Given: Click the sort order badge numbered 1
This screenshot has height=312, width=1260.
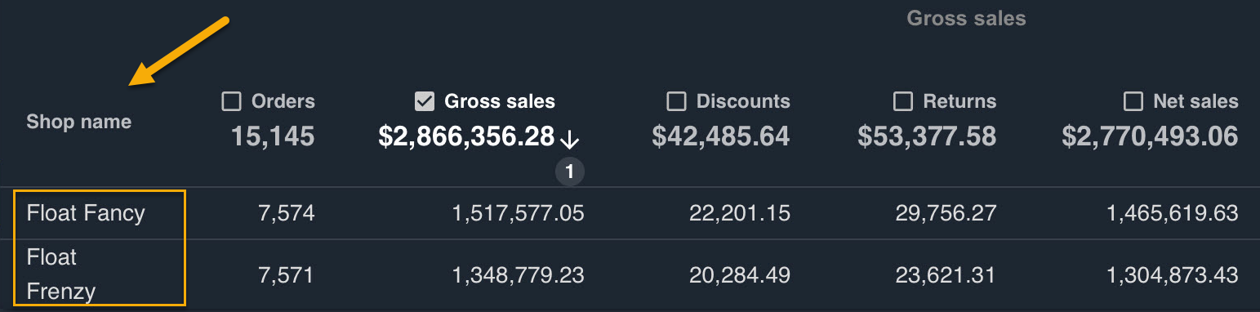Looking at the screenshot, I should [570, 172].
